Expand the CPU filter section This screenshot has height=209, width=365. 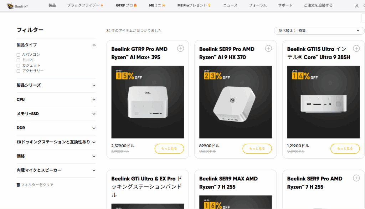(56, 100)
